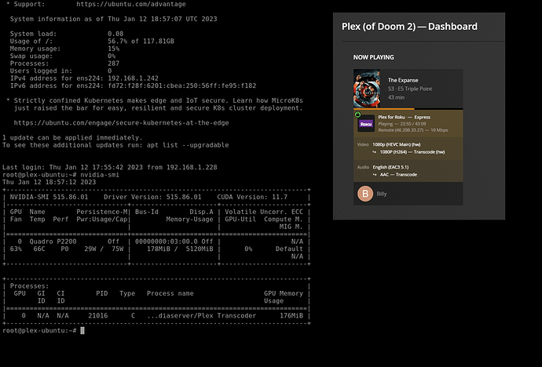Screen dimensions: 542x367
Task: Click the IPv6 address for ens224 value
Action: click(x=181, y=85)
